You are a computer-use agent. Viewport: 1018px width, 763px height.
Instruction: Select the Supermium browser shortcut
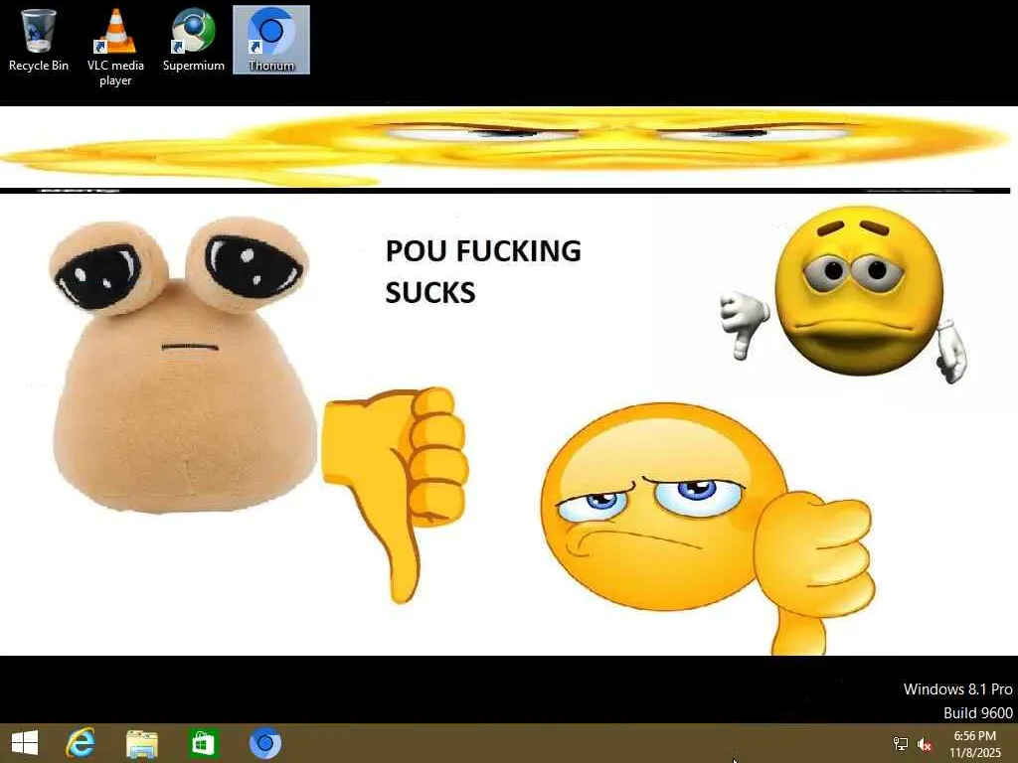(x=194, y=40)
